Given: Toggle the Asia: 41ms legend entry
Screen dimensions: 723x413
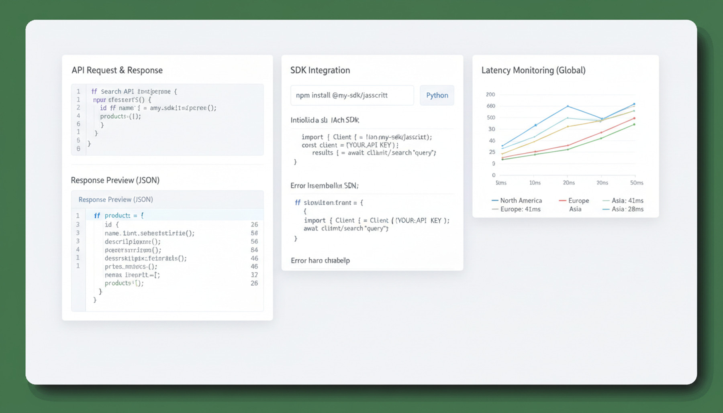Looking at the screenshot, I should (623, 200).
